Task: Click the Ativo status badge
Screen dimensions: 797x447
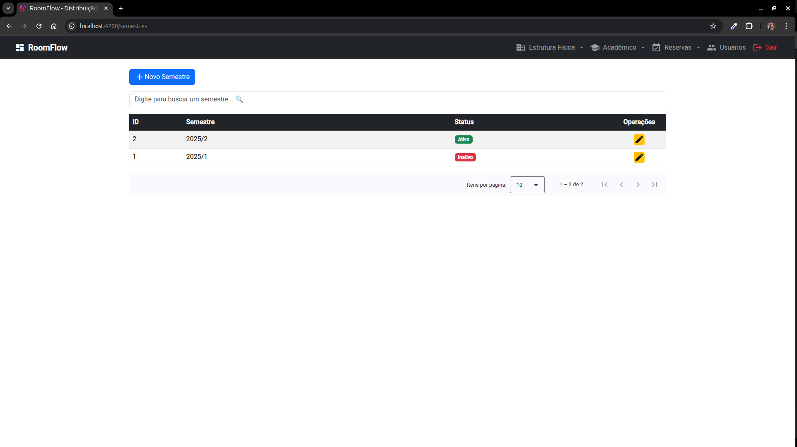Action: coord(463,139)
